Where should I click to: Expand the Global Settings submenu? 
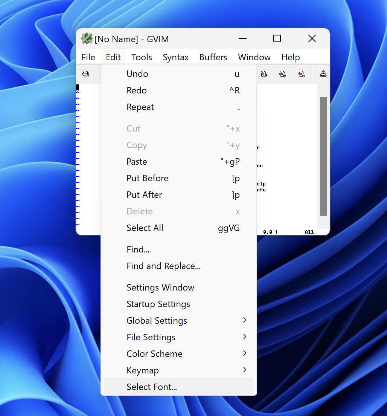157,321
